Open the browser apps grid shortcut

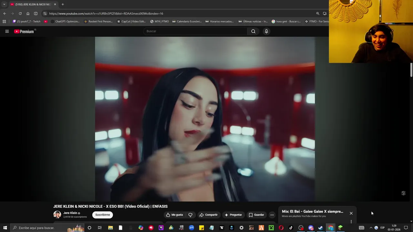point(4,22)
